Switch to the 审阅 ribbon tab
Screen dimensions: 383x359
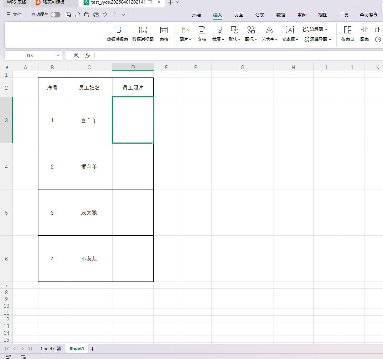302,15
